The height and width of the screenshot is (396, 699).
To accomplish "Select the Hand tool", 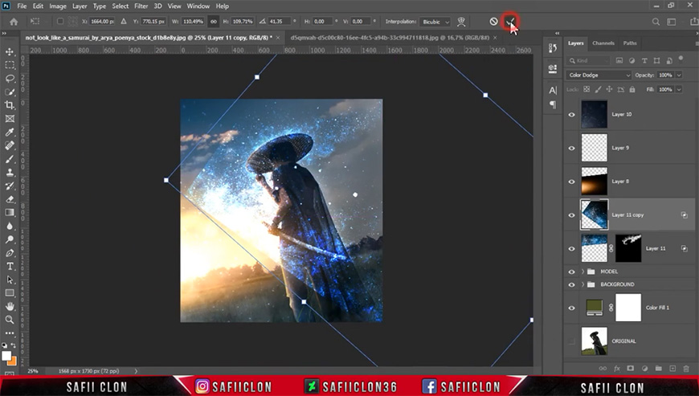I will pyautogui.click(x=10, y=306).
